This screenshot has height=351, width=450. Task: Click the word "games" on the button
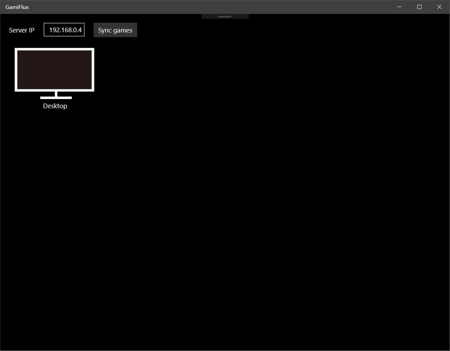(x=123, y=30)
